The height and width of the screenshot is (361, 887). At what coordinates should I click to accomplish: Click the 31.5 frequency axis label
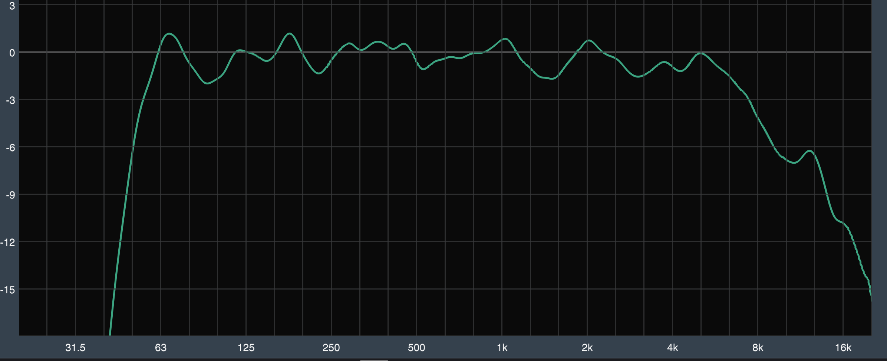coord(75,348)
